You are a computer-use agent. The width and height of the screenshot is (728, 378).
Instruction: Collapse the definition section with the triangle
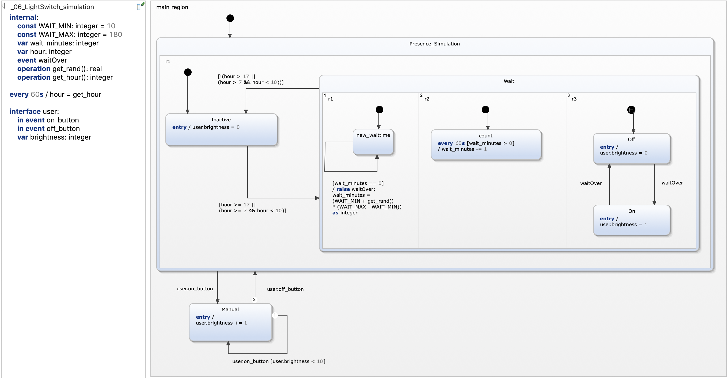tap(3, 6)
